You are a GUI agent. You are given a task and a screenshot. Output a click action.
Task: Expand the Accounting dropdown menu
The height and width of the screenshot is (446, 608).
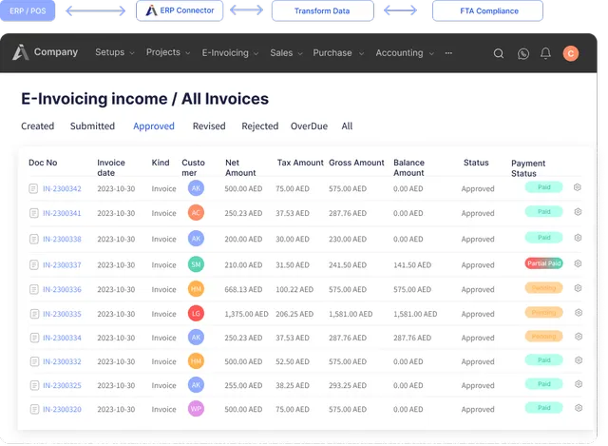click(x=405, y=53)
